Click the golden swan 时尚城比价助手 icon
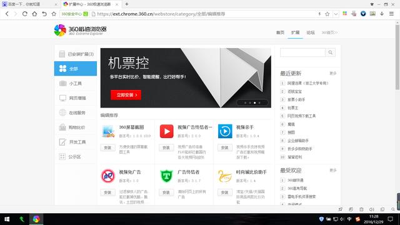This screenshot has height=225, width=400. [x=225, y=176]
